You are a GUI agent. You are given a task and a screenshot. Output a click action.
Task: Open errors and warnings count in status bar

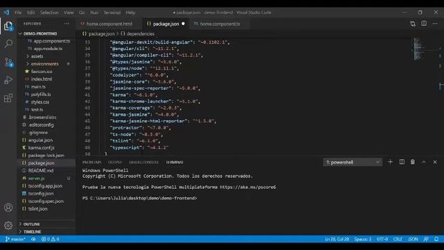[50, 239]
